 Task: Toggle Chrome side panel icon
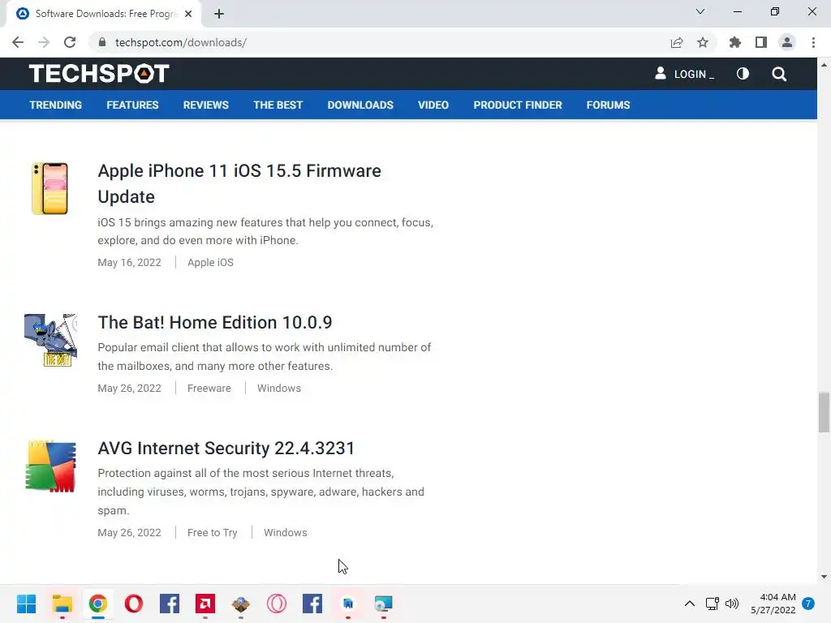(x=761, y=42)
